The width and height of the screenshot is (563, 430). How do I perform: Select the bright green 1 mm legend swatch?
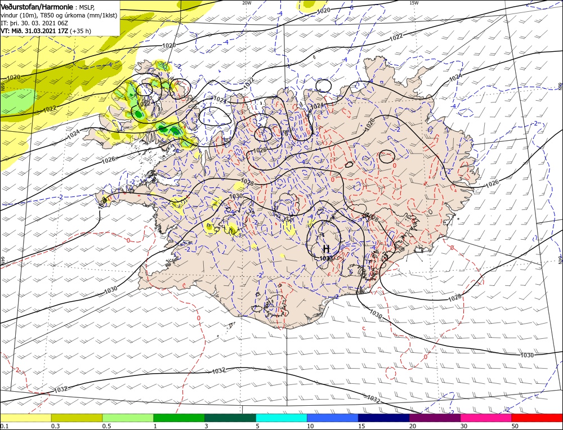pyautogui.click(x=179, y=418)
